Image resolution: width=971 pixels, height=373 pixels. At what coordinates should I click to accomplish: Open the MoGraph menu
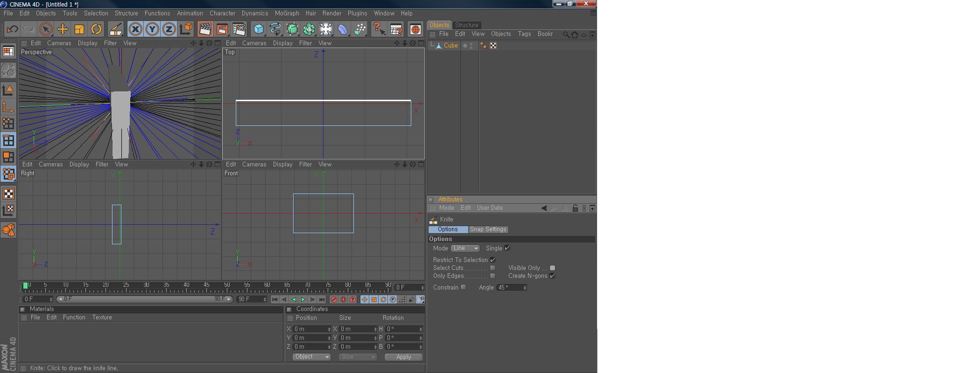coord(287,14)
